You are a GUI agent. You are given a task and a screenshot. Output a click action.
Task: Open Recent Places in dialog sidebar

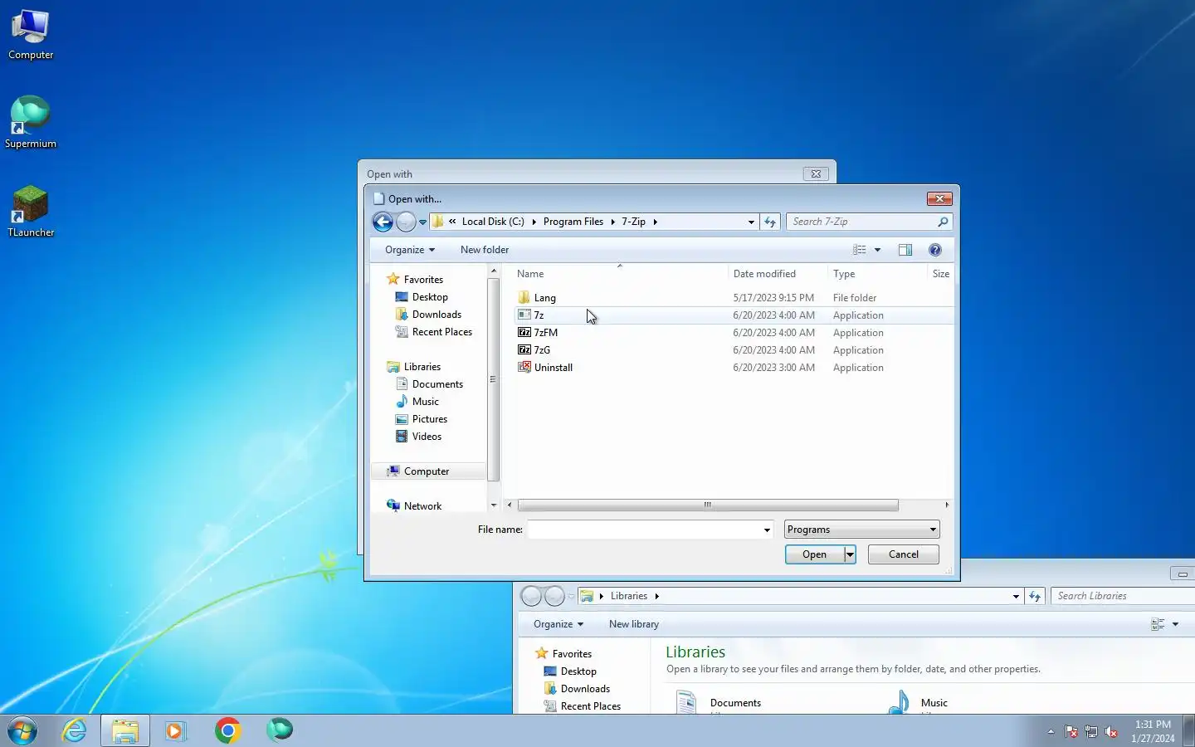441,332
